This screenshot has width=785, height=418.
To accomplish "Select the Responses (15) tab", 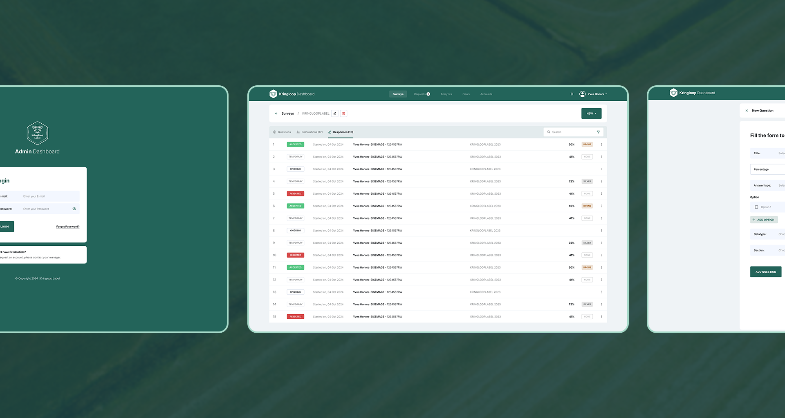I will click(341, 132).
